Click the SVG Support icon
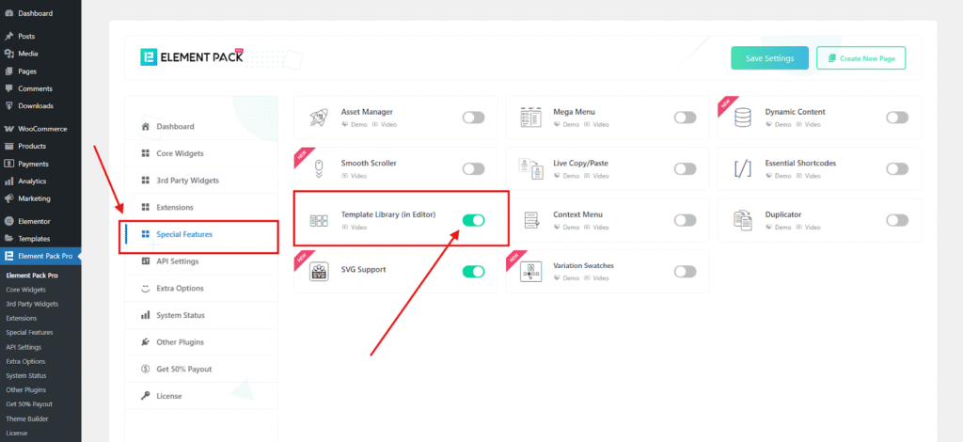 [x=319, y=272]
